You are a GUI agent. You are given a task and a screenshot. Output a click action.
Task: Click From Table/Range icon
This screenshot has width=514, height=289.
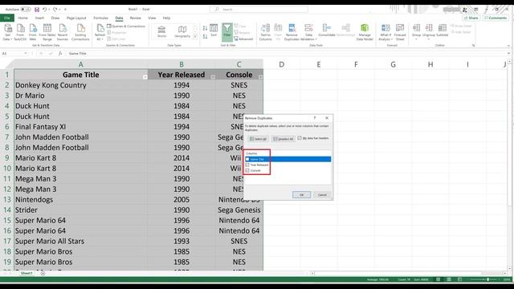click(x=47, y=29)
